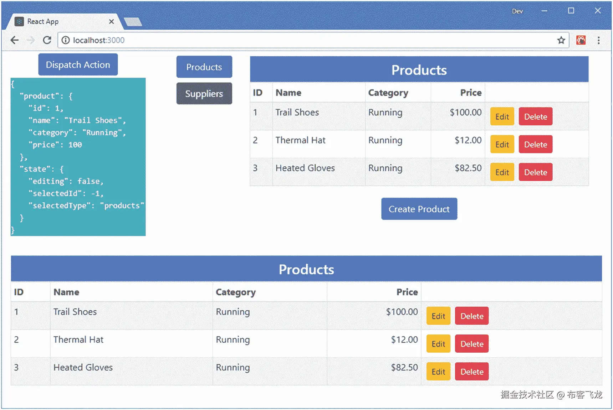Screen dimensions: 613x410
Task: Click the "category": "Running" JSON line
Action: [77, 133]
